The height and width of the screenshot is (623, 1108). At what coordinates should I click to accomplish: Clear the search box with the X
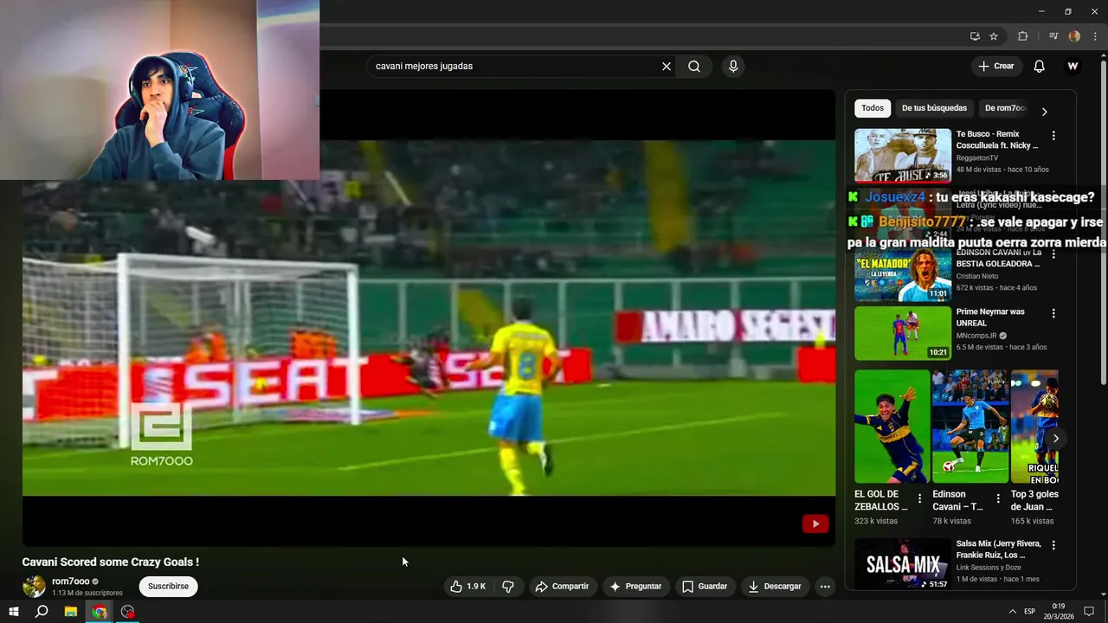click(667, 67)
